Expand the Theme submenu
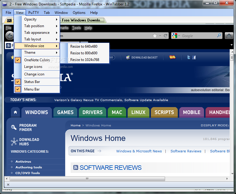 tap(37, 52)
